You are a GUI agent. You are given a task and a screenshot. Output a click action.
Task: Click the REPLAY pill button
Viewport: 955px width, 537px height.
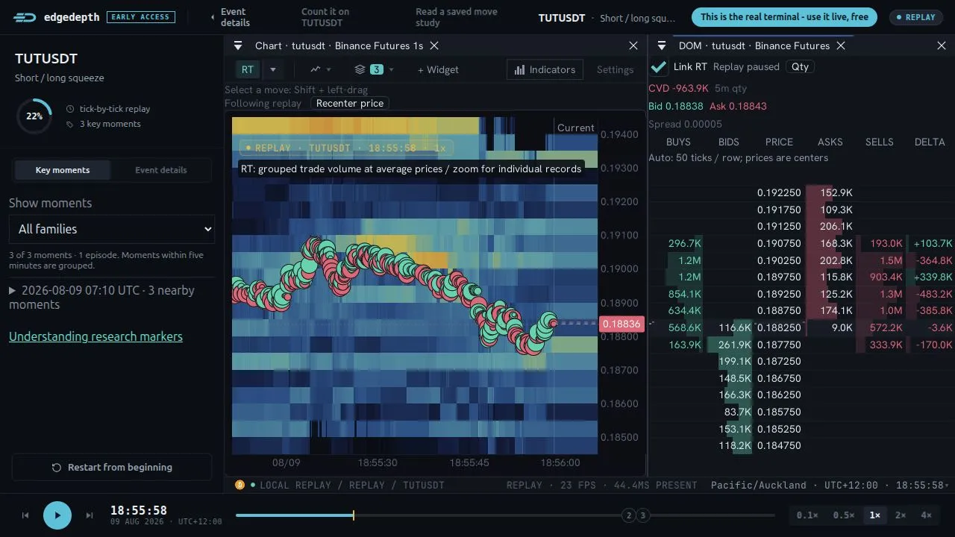[x=915, y=17]
